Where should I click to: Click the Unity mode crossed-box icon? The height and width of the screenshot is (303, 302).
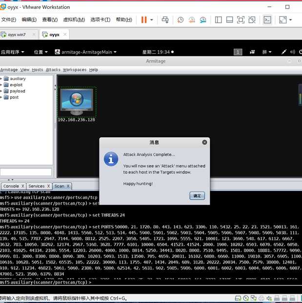click(x=252, y=19)
